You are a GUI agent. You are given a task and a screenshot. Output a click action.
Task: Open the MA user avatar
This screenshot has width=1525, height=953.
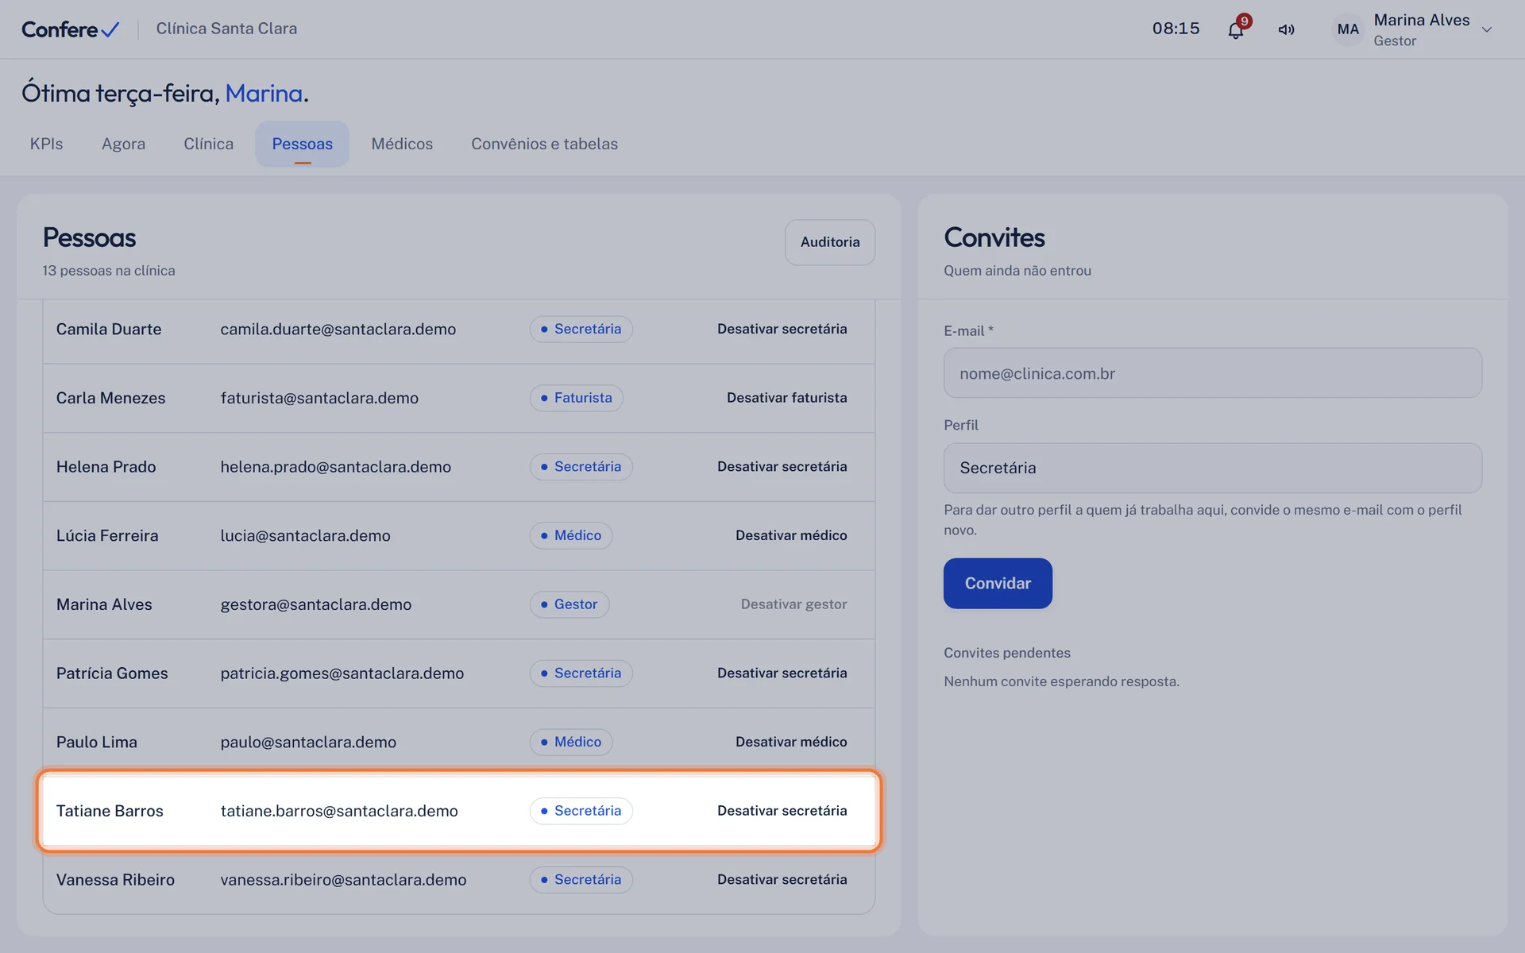click(x=1348, y=29)
